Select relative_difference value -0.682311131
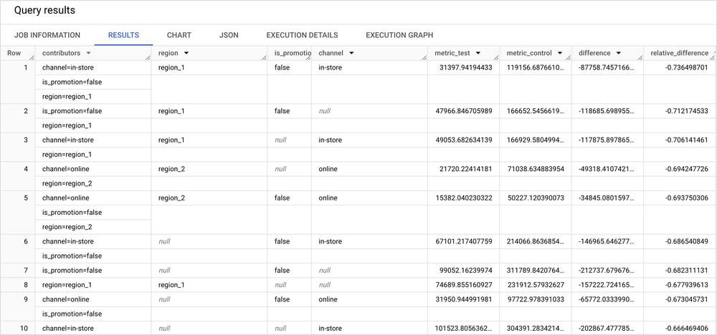 point(686,270)
